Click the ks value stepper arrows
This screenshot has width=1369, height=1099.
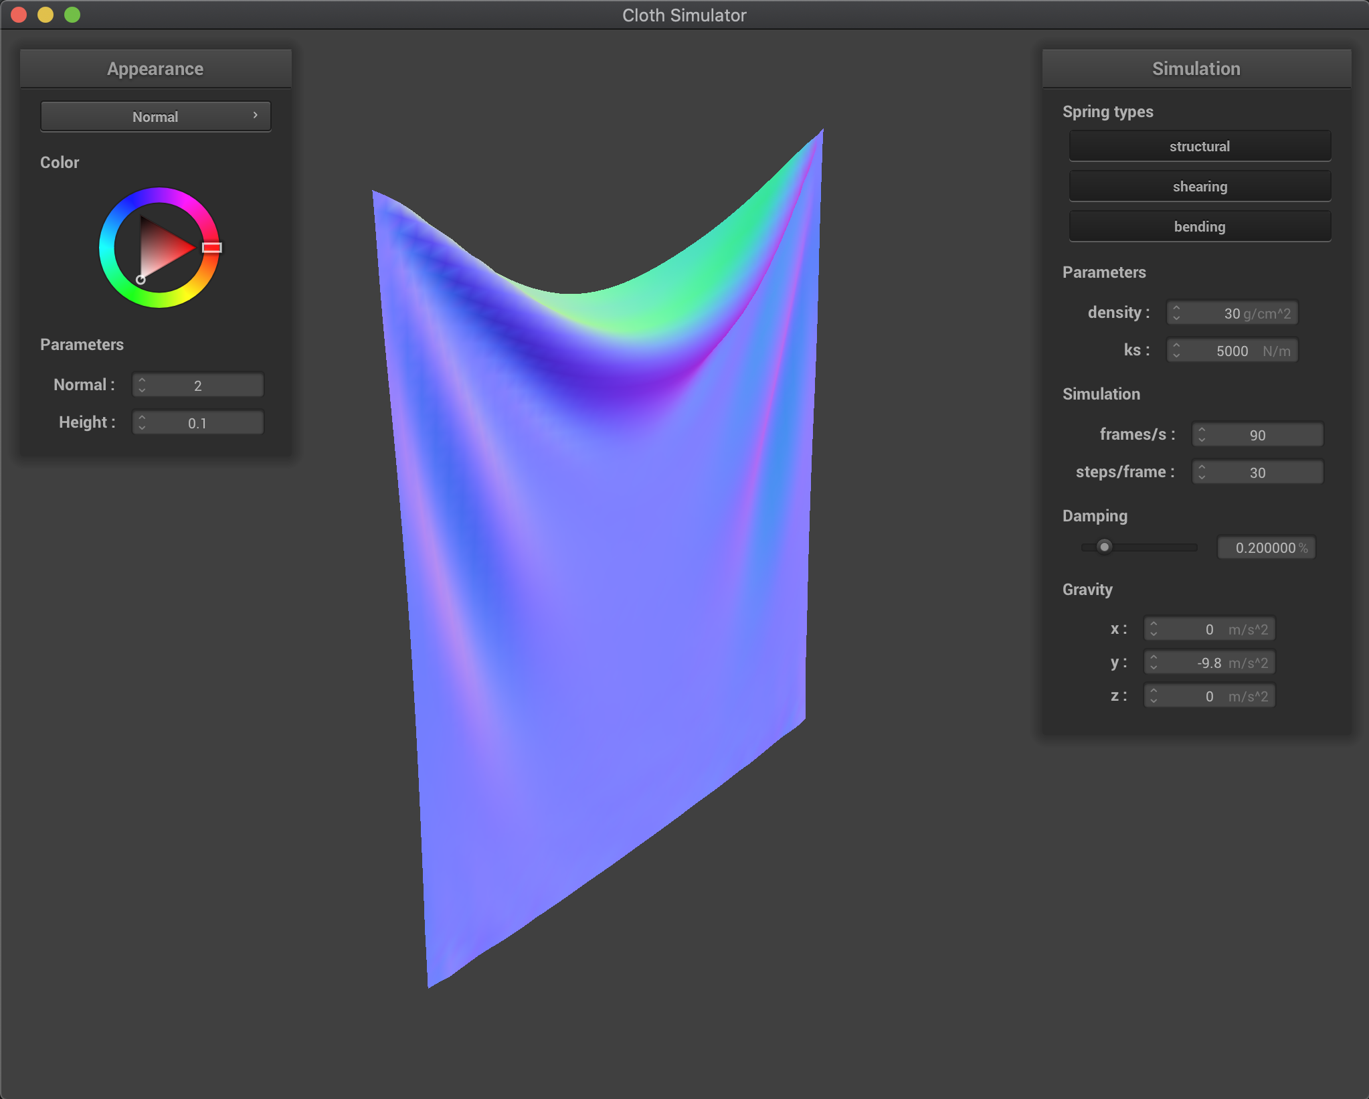(1176, 351)
